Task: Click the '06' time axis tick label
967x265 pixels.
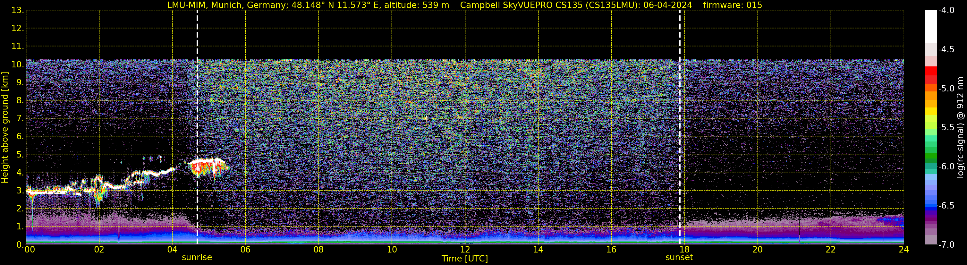Action: [245, 250]
